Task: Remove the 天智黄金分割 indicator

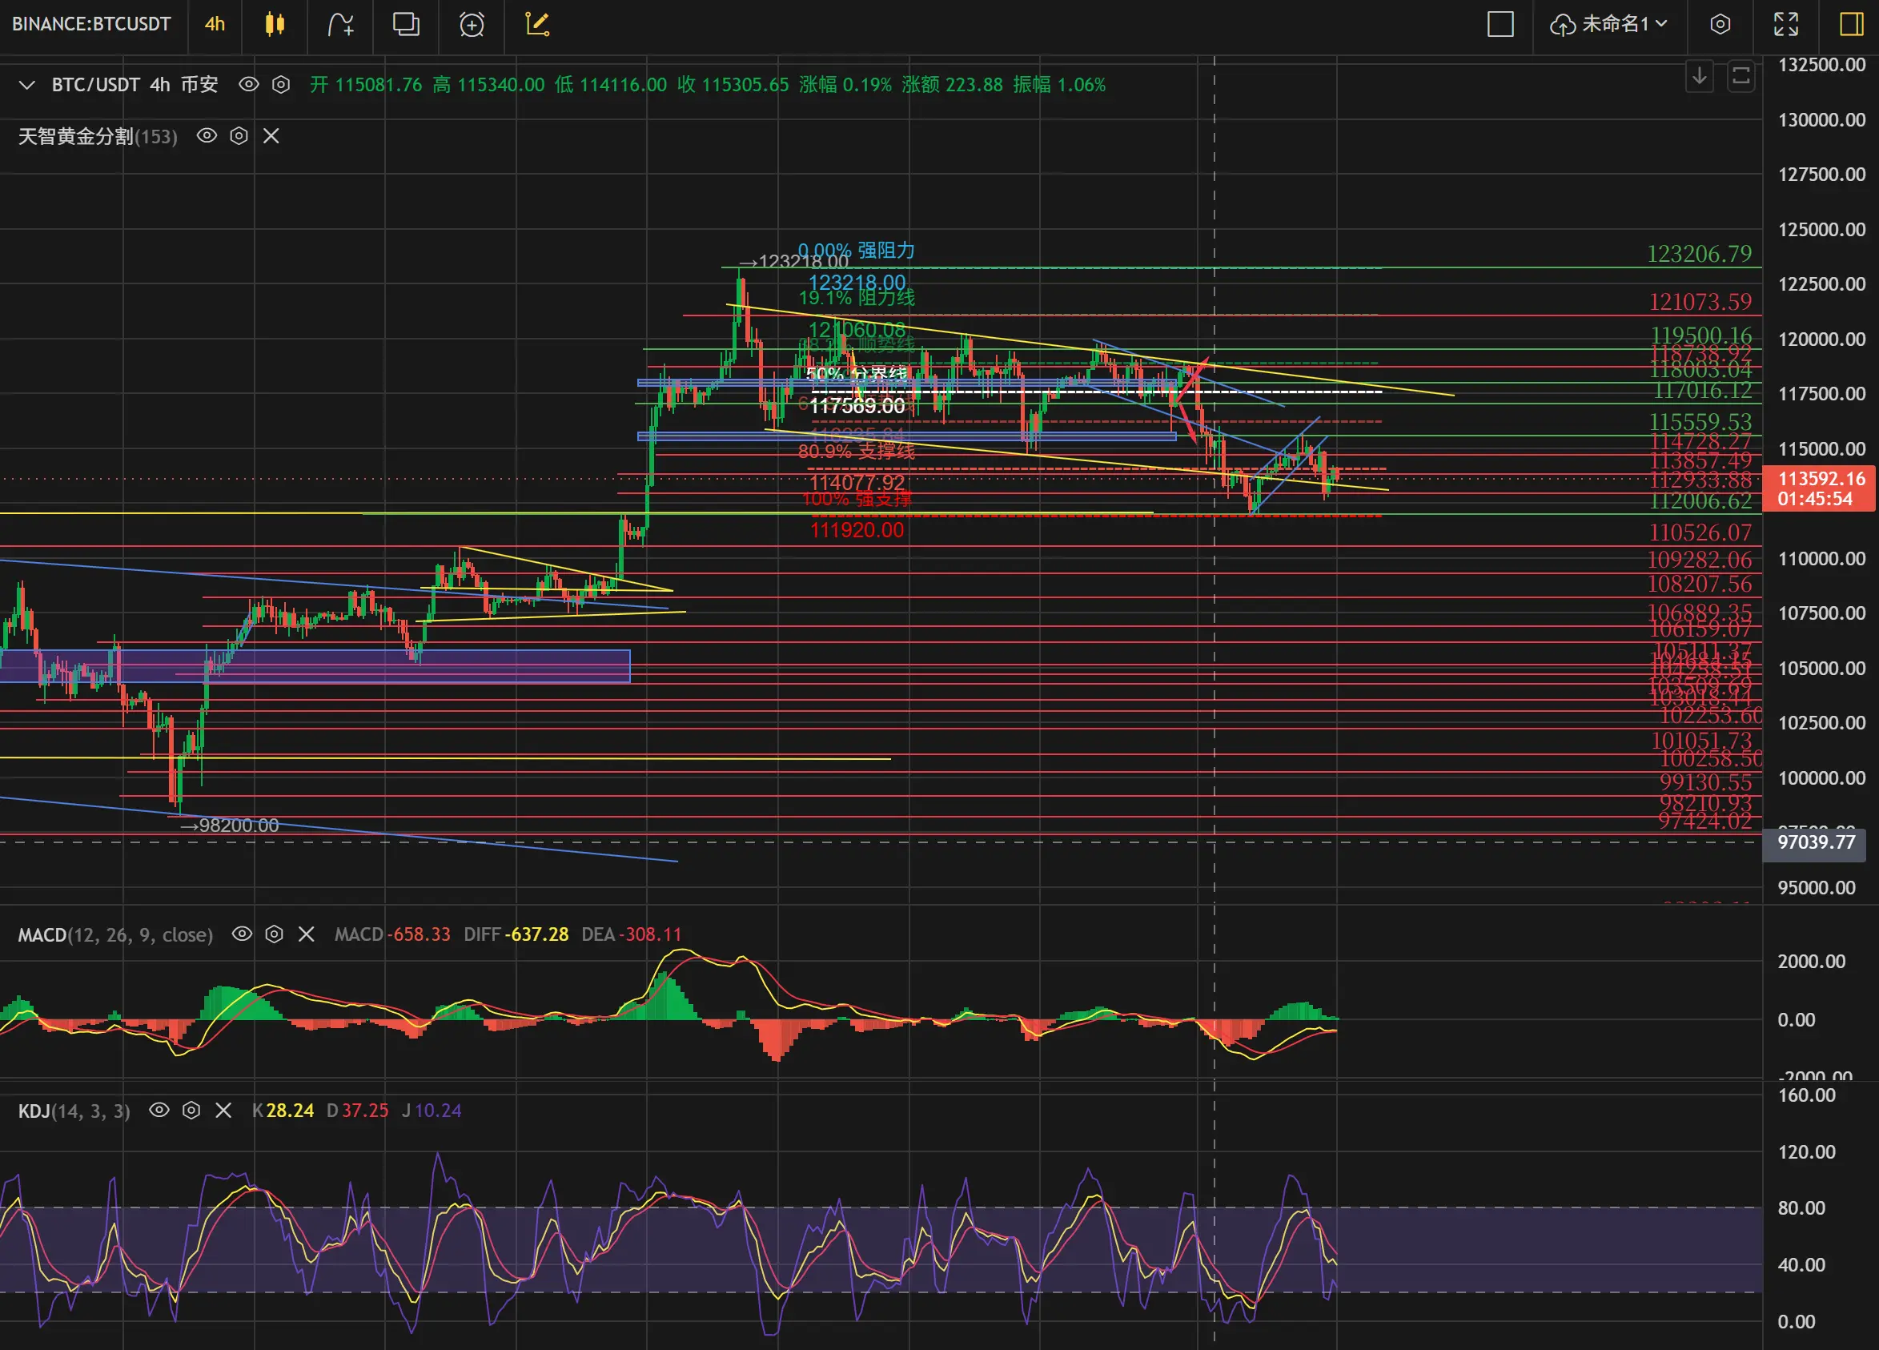Action: click(271, 136)
